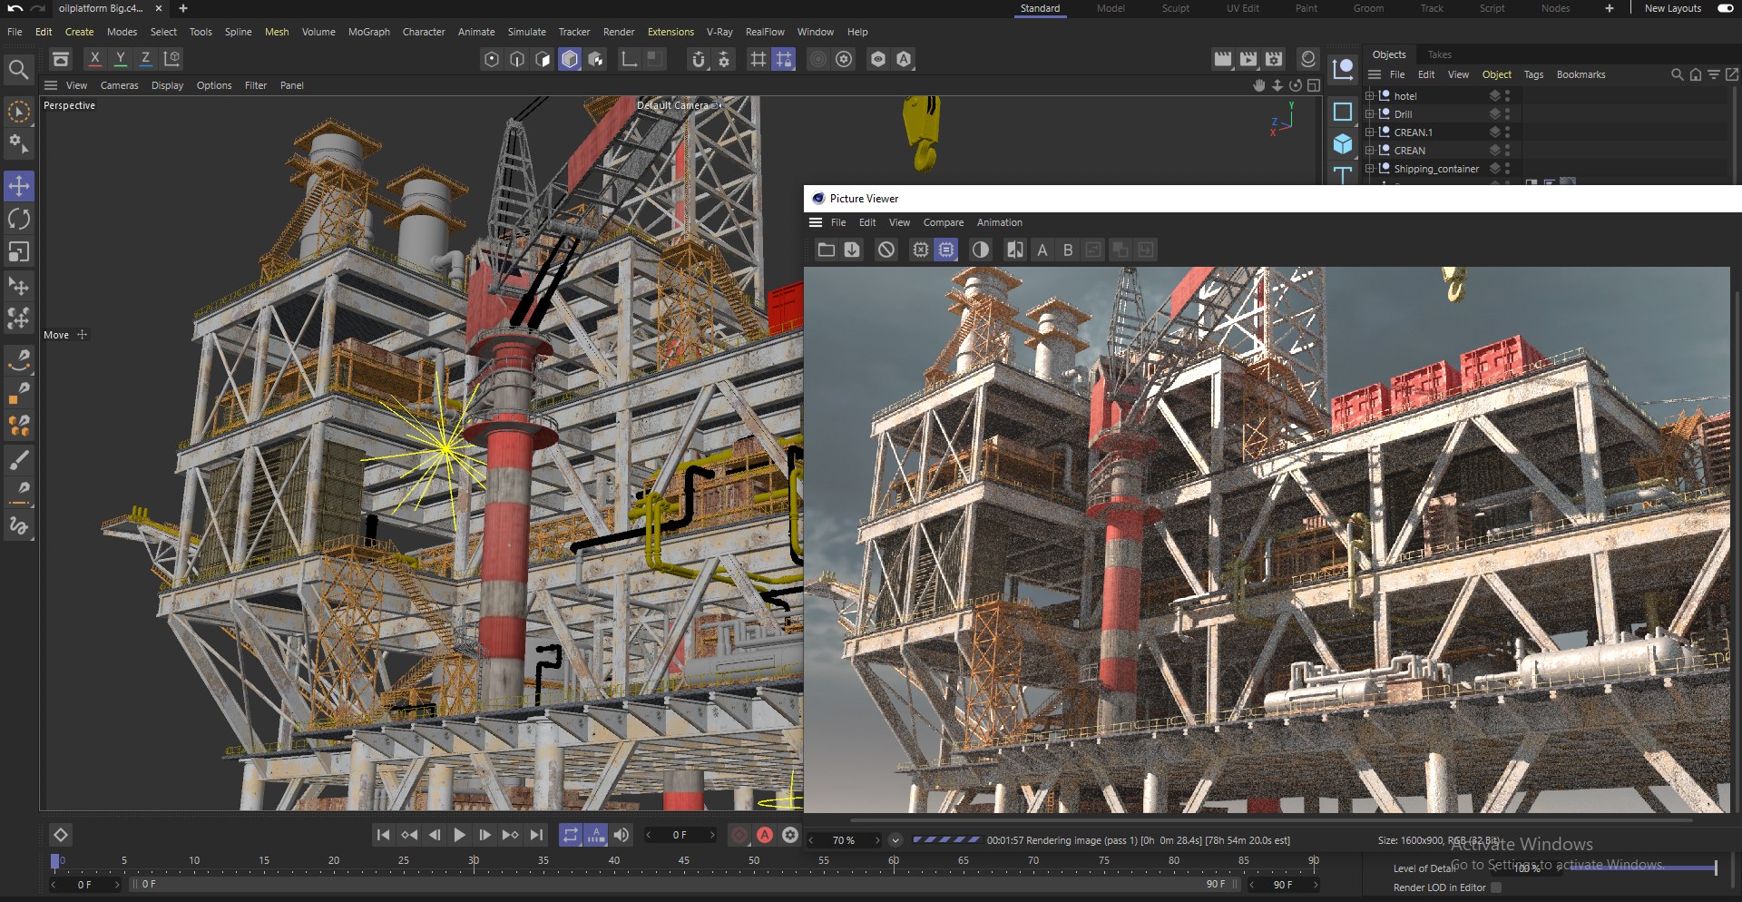Viewport: 1742px width, 902px height.
Task: Toggle timeline sound speaker icon
Action: coord(621,835)
